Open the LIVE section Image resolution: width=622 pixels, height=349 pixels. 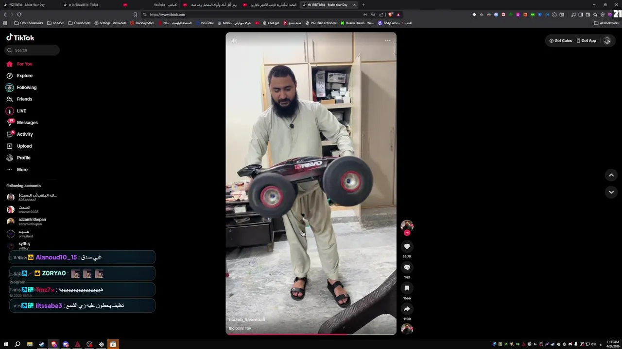coord(16,111)
